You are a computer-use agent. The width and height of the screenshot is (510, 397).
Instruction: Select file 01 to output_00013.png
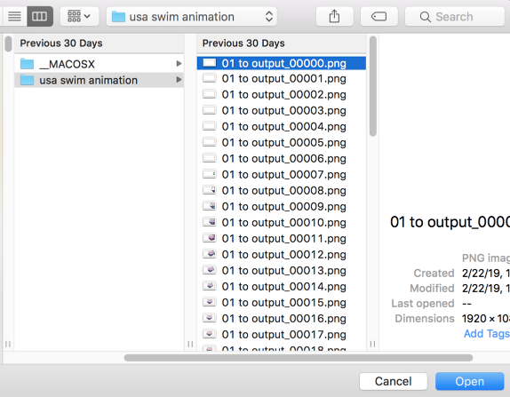pos(282,270)
